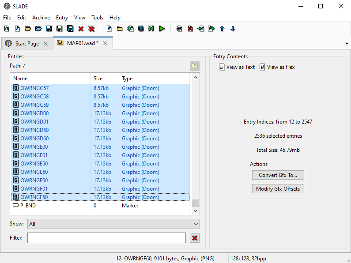Click the Close All archives icon
The image size is (351, 263).
pyautogui.click(x=91, y=29)
